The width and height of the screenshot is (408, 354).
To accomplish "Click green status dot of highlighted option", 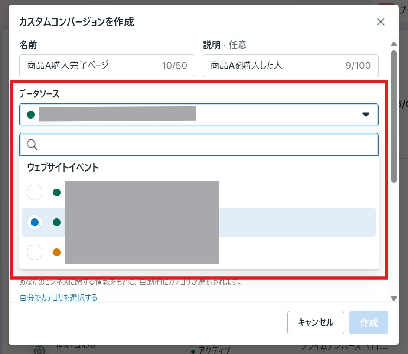I will point(56,222).
